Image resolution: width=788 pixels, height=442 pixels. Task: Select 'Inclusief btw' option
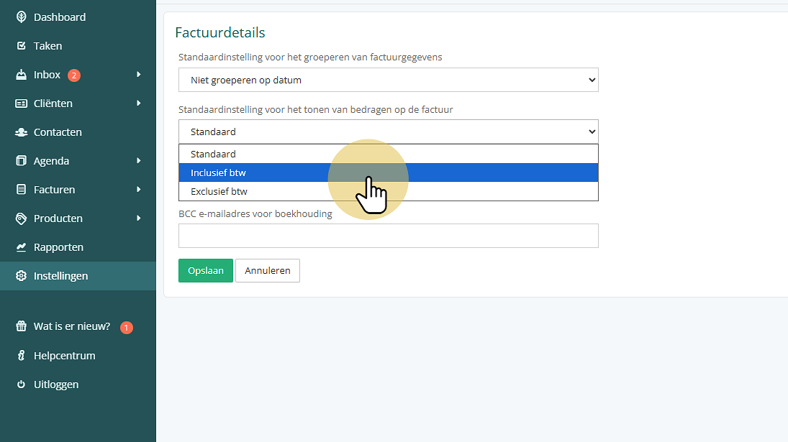(x=389, y=172)
